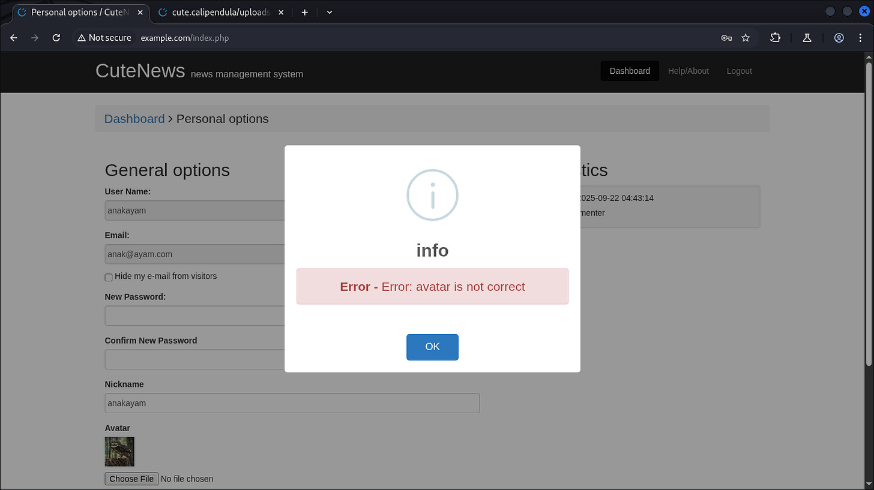Viewport: 874px width, 490px height.
Task: Open a new tab with plus button
Action: tap(305, 12)
